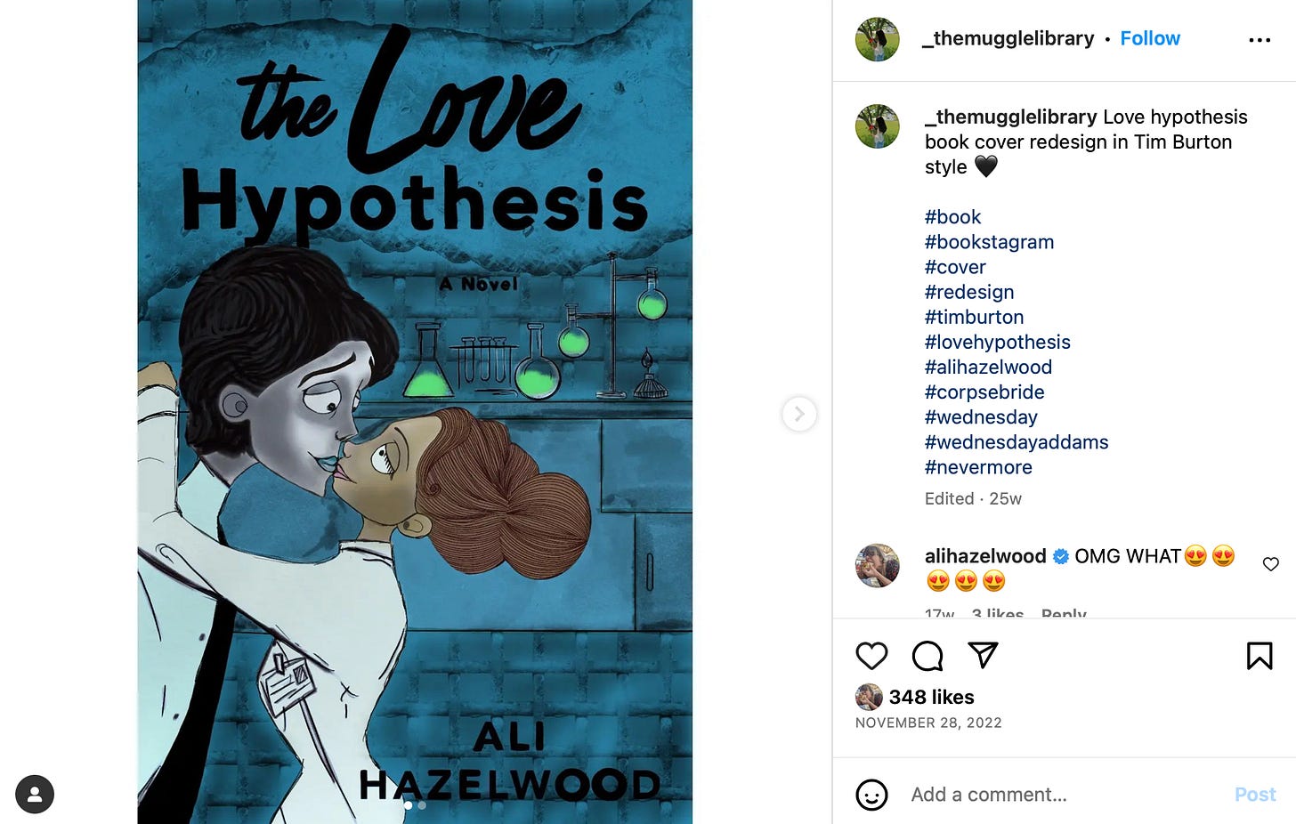The image size is (1296, 824).
Task: Like alihazelwood's comment with the small heart
Action: pos(1271,564)
